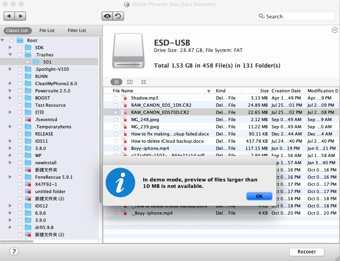Switch to list view icon
The height and width of the screenshot is (261, 340).
click(x=116, y=82)
